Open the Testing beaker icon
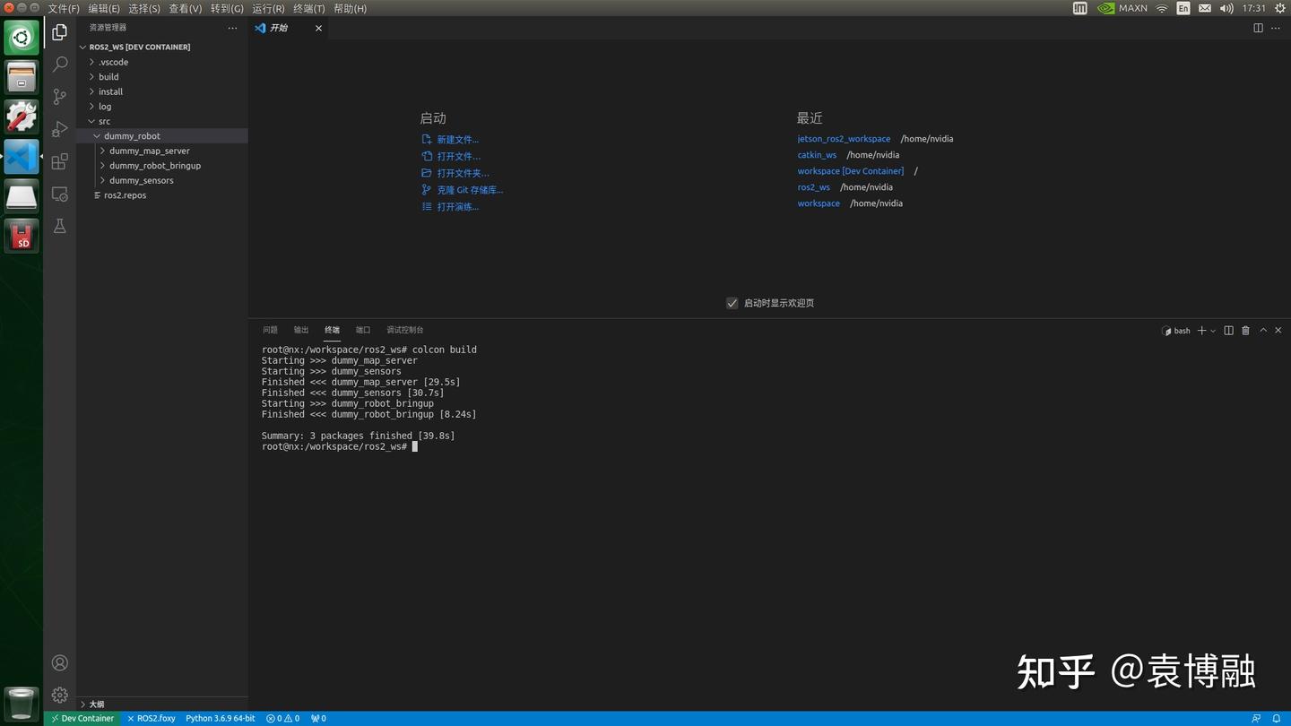 [59, 226]
